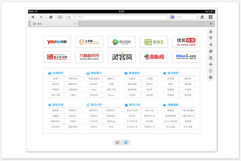This screenshot has width=241, height=161.
Task: Open the downloads icon in top toolbar
Action: click(202, 17)
